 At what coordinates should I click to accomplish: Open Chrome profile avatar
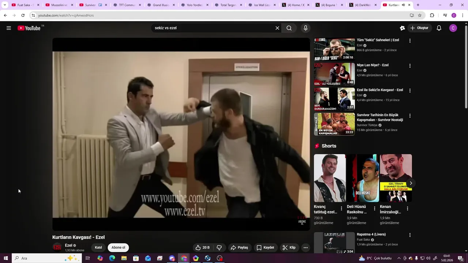click(454, 15)
